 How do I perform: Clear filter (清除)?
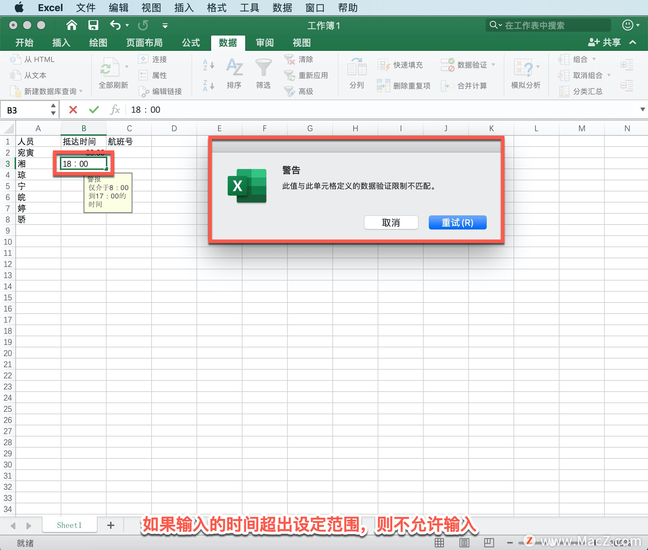pos(299,60)
